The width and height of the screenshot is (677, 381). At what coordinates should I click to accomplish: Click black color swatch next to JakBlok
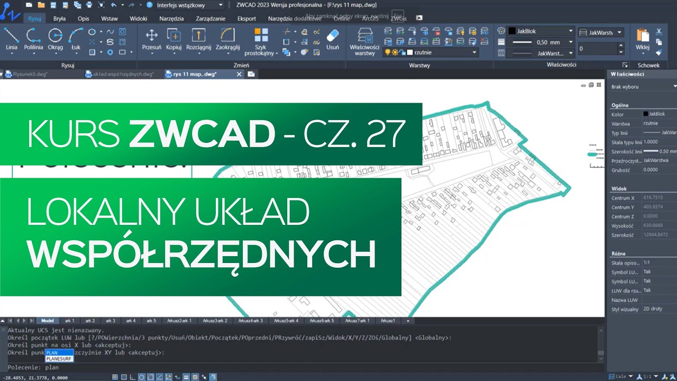tap(511, 31)
